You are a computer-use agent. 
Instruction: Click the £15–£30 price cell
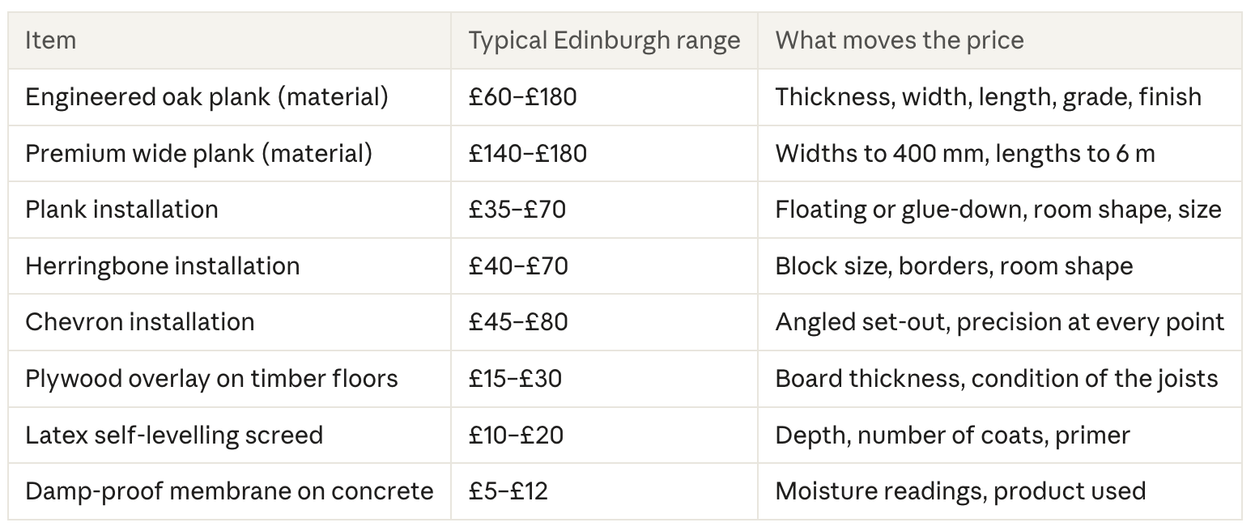point(604,379)
